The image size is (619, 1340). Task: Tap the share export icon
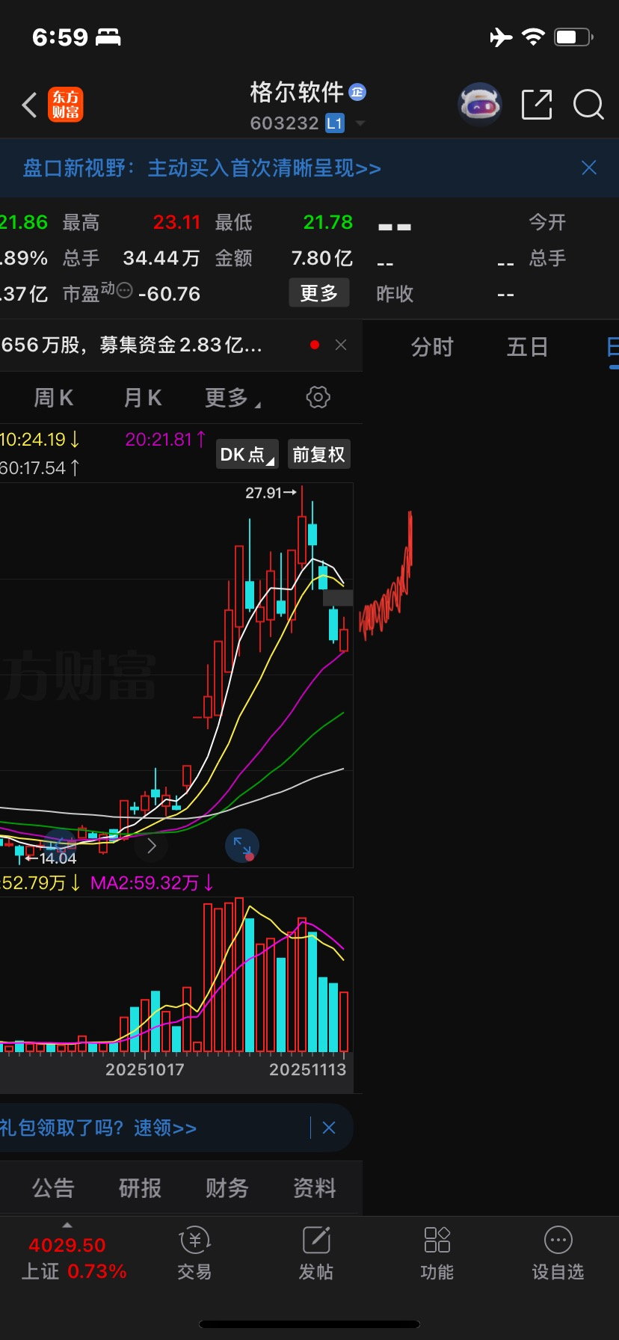click(x=537, y=105)
